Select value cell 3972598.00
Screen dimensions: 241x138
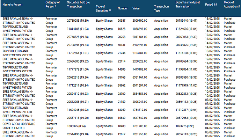140,45
